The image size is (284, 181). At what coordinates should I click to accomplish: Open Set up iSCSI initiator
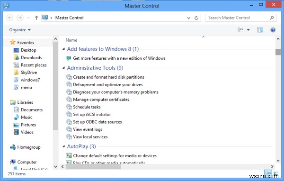(92, 115)
